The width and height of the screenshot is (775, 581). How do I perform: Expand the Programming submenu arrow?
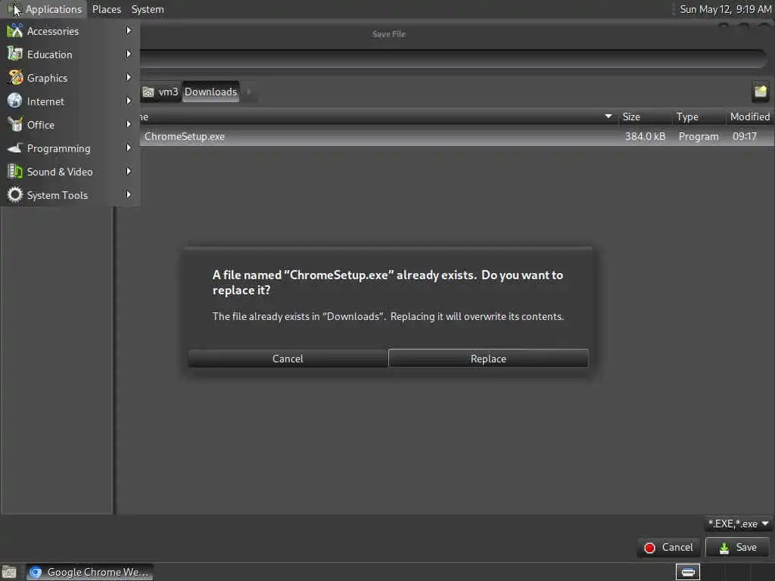(x=129, y=148)
